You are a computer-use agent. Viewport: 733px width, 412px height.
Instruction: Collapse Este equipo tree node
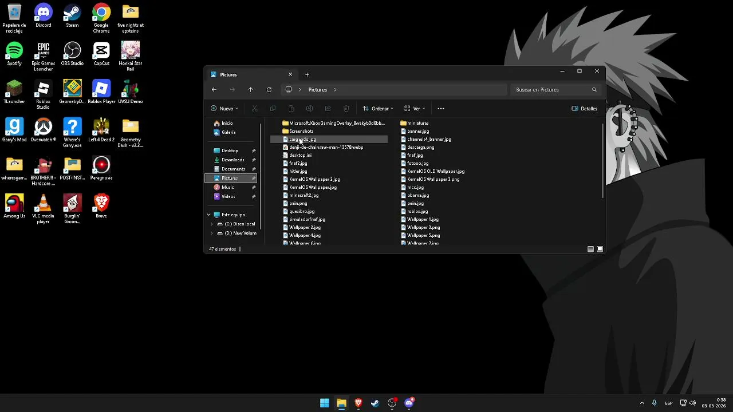pos(208,215)
